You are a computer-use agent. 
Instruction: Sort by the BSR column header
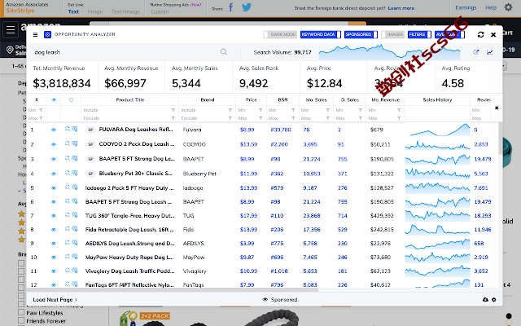282,99
